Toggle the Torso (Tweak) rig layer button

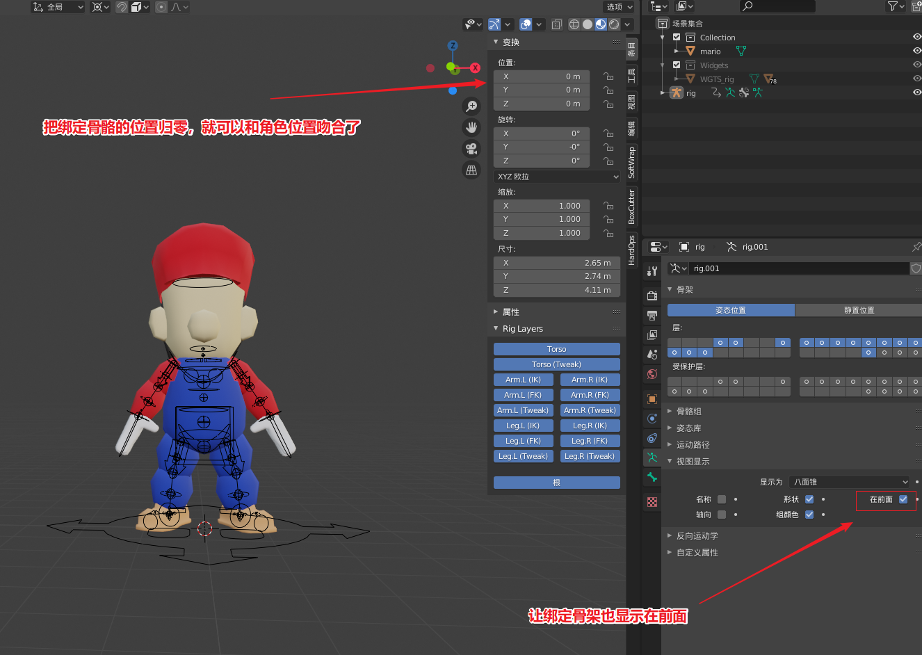click(x=557, y=364)
